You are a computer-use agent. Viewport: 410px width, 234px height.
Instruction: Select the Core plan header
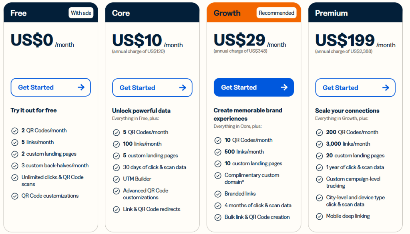121,13
